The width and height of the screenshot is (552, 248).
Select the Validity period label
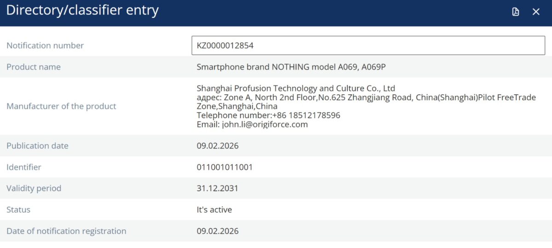pyautogui.click(x=34, y=188)
